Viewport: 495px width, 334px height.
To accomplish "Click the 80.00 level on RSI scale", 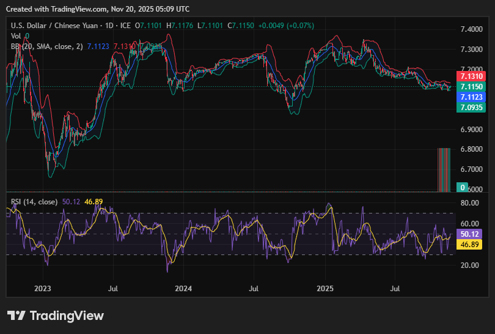I will [470, 203].
